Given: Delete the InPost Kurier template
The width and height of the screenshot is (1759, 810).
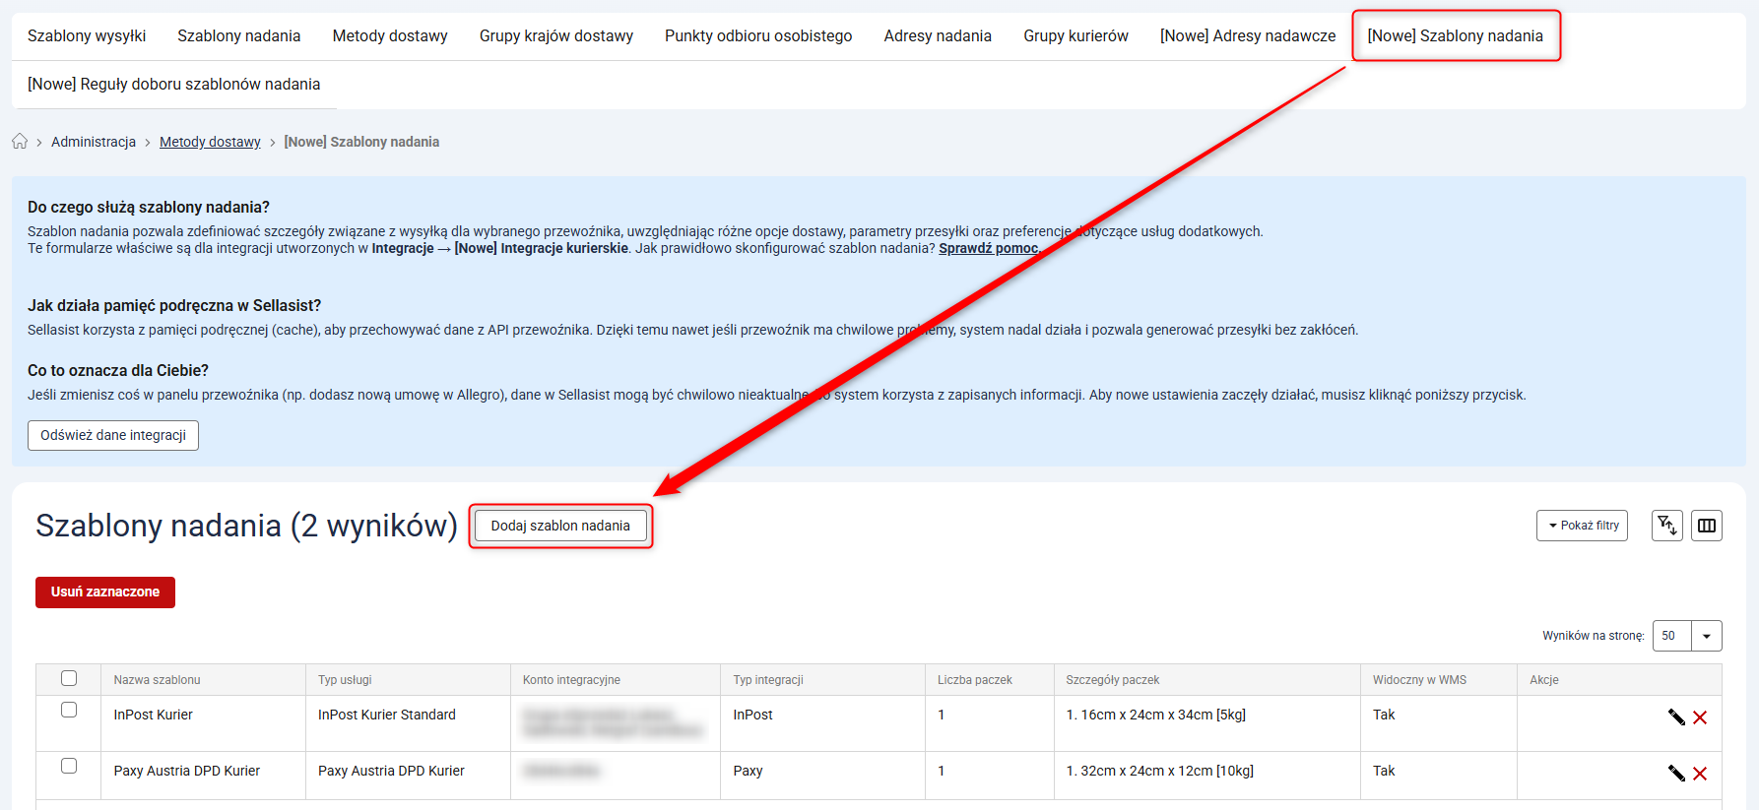Looking at the screenshot, I should pyautogui.click(x=1700, y=717).
